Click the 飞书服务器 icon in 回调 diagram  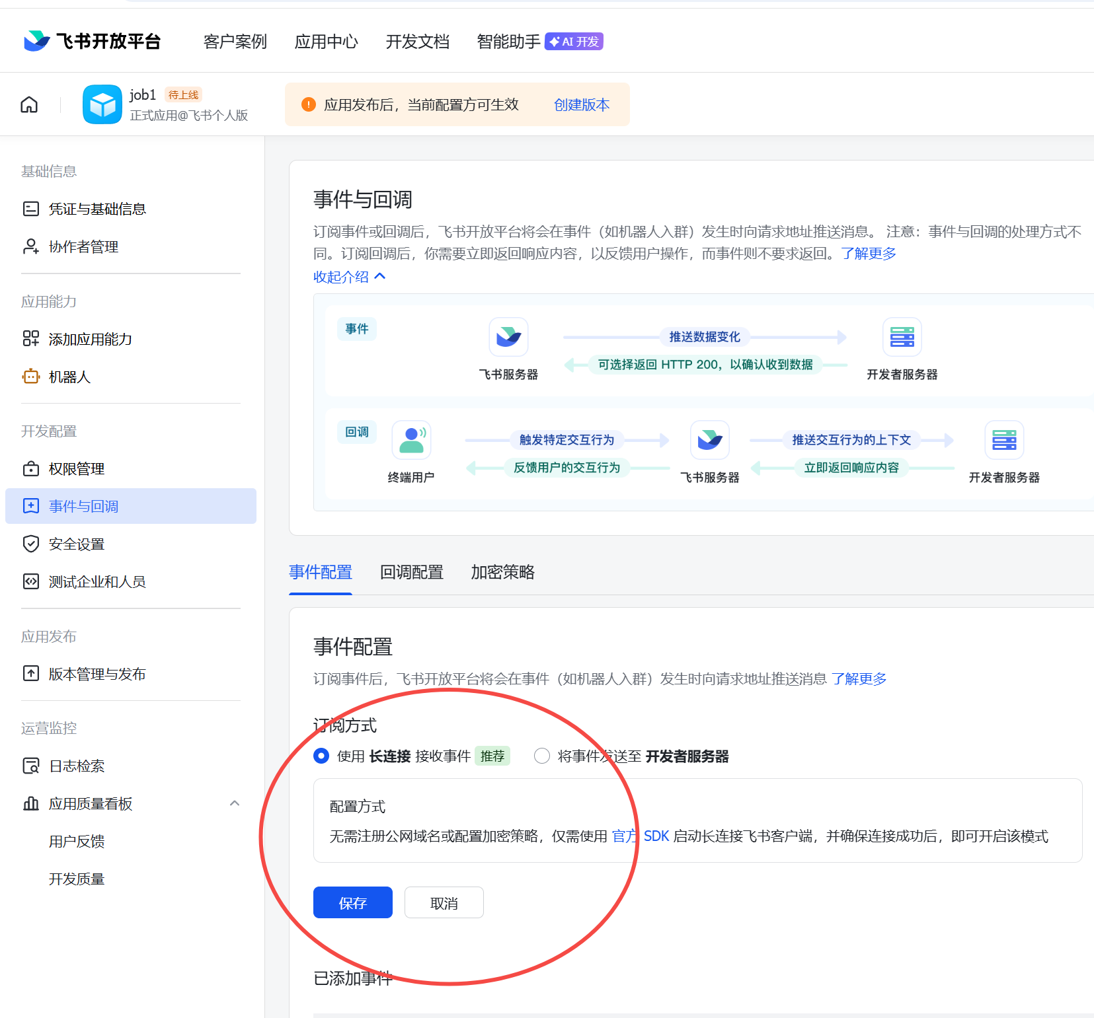click(x=710, y=440)
